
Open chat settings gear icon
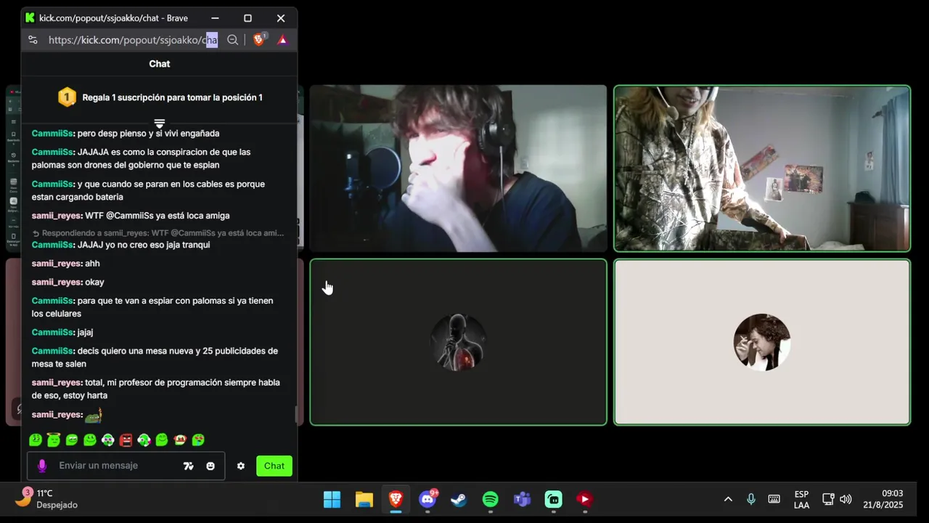click(241, 466)
